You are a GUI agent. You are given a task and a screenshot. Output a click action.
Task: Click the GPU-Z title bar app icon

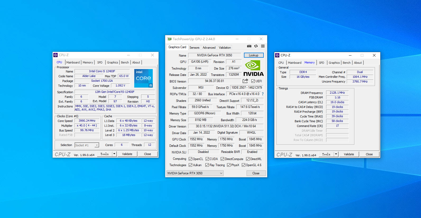169,39
